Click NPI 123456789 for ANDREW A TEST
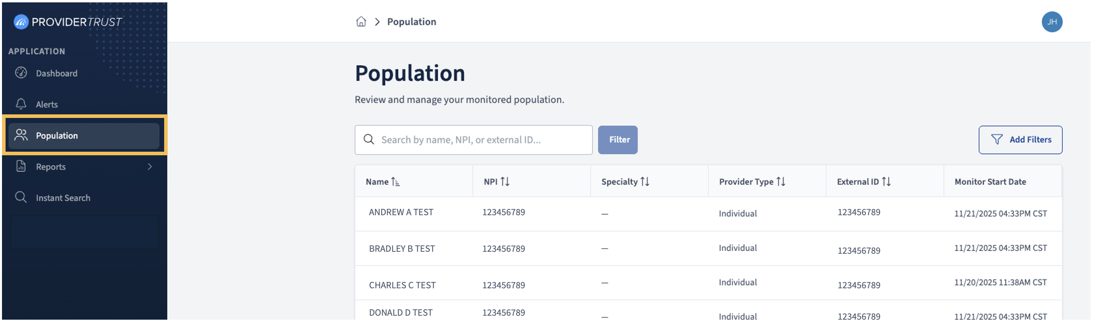Screen dimensions: 1101x328 (x=504, y=212)
